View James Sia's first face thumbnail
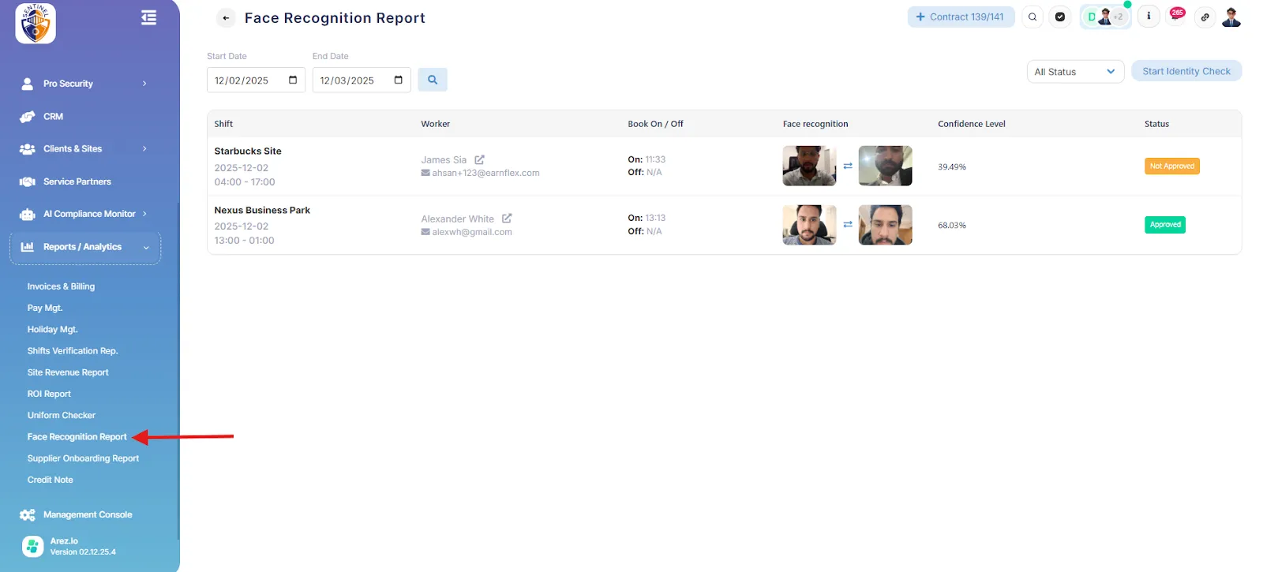The width and height of the screenshot is (1263, 572). click(809, 166)
